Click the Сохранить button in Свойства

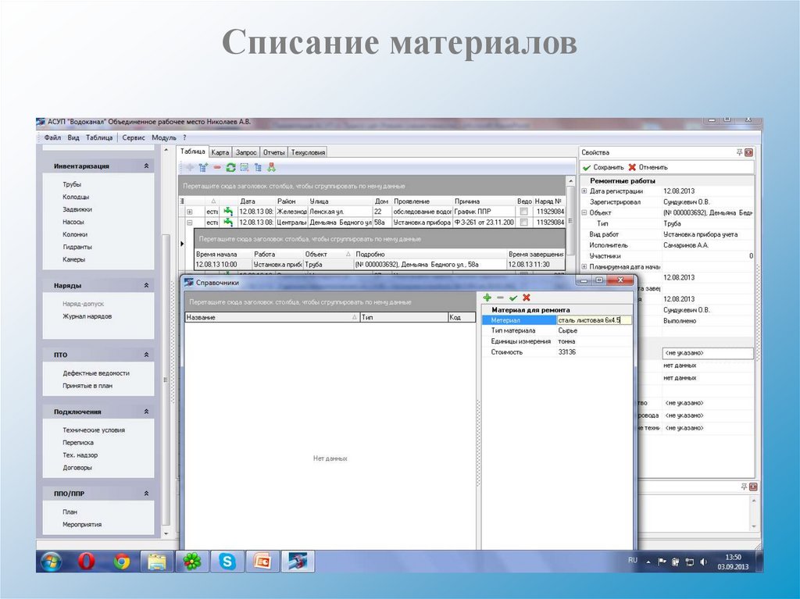603,167
